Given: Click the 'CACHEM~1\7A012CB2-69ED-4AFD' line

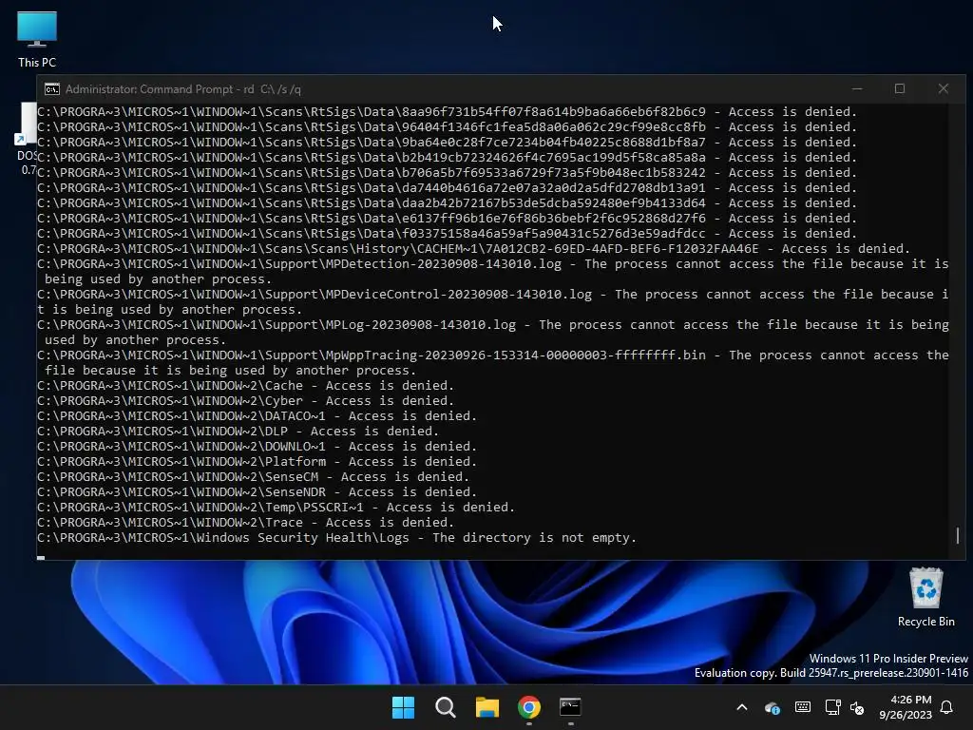Looking at the screenshot, I should point(473,249).
